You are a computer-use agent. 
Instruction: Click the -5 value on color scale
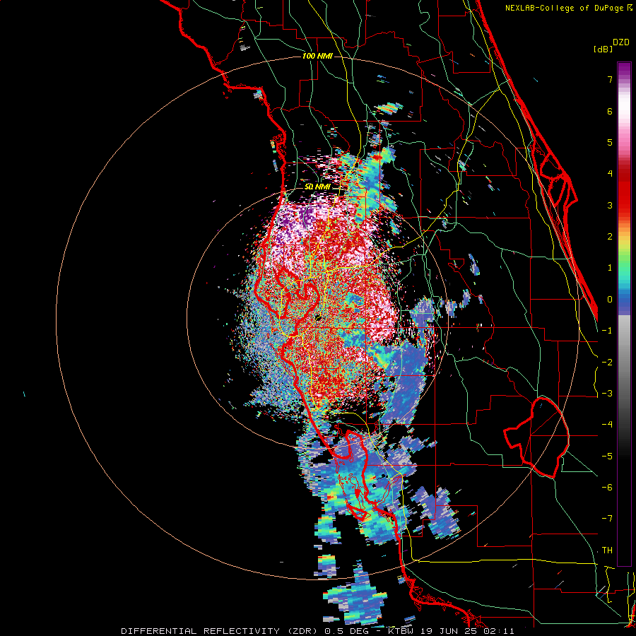point(607,457)
